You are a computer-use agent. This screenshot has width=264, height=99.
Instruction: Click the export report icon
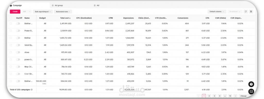(x=251, y=12)
